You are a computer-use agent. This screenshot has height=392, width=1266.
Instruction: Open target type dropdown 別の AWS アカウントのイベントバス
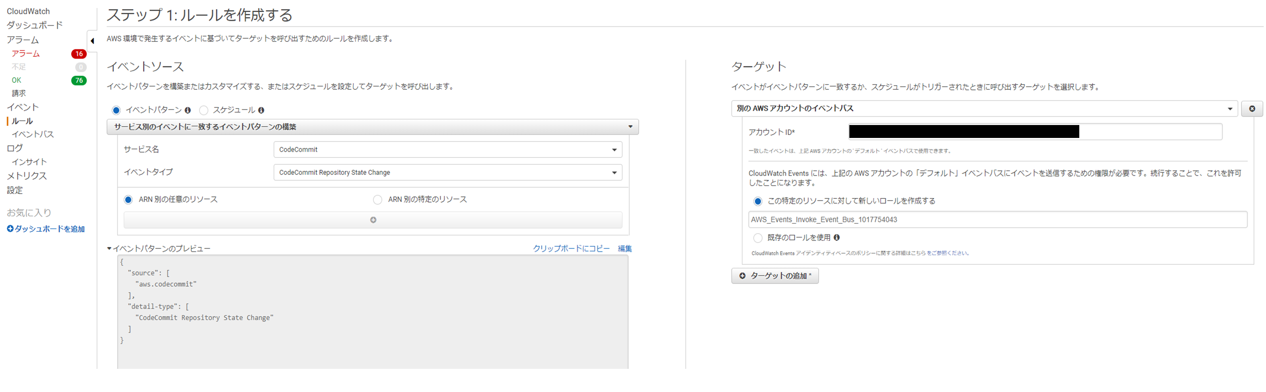click(984, 109)
